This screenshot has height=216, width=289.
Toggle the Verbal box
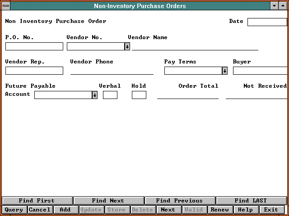[x=110, y=95]
